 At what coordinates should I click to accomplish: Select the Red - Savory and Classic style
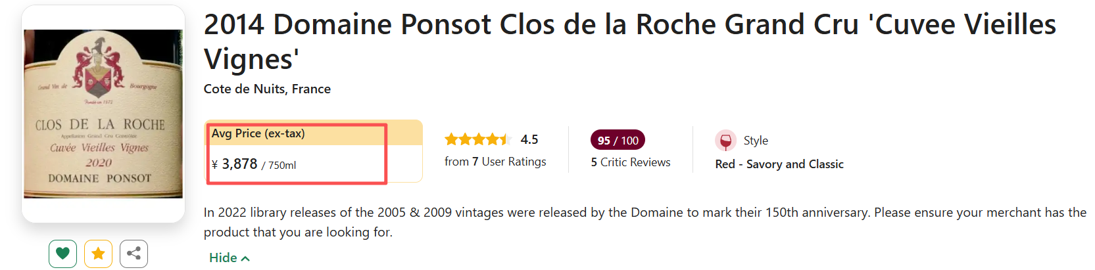779,164
